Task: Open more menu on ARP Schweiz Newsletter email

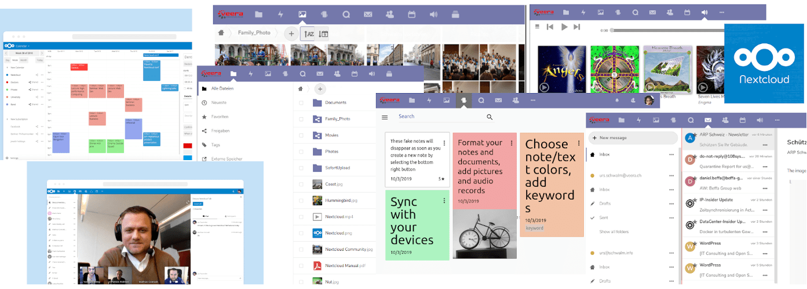Action: (x=765, y=144)
